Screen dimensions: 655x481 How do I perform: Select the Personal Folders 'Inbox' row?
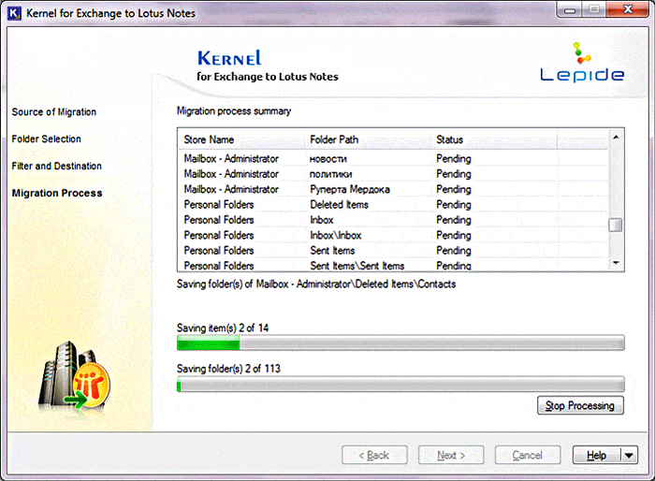394,220
